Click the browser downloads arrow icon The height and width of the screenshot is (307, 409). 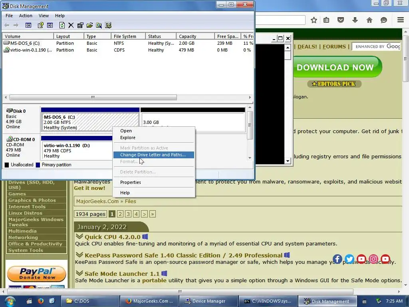point(355,20)
